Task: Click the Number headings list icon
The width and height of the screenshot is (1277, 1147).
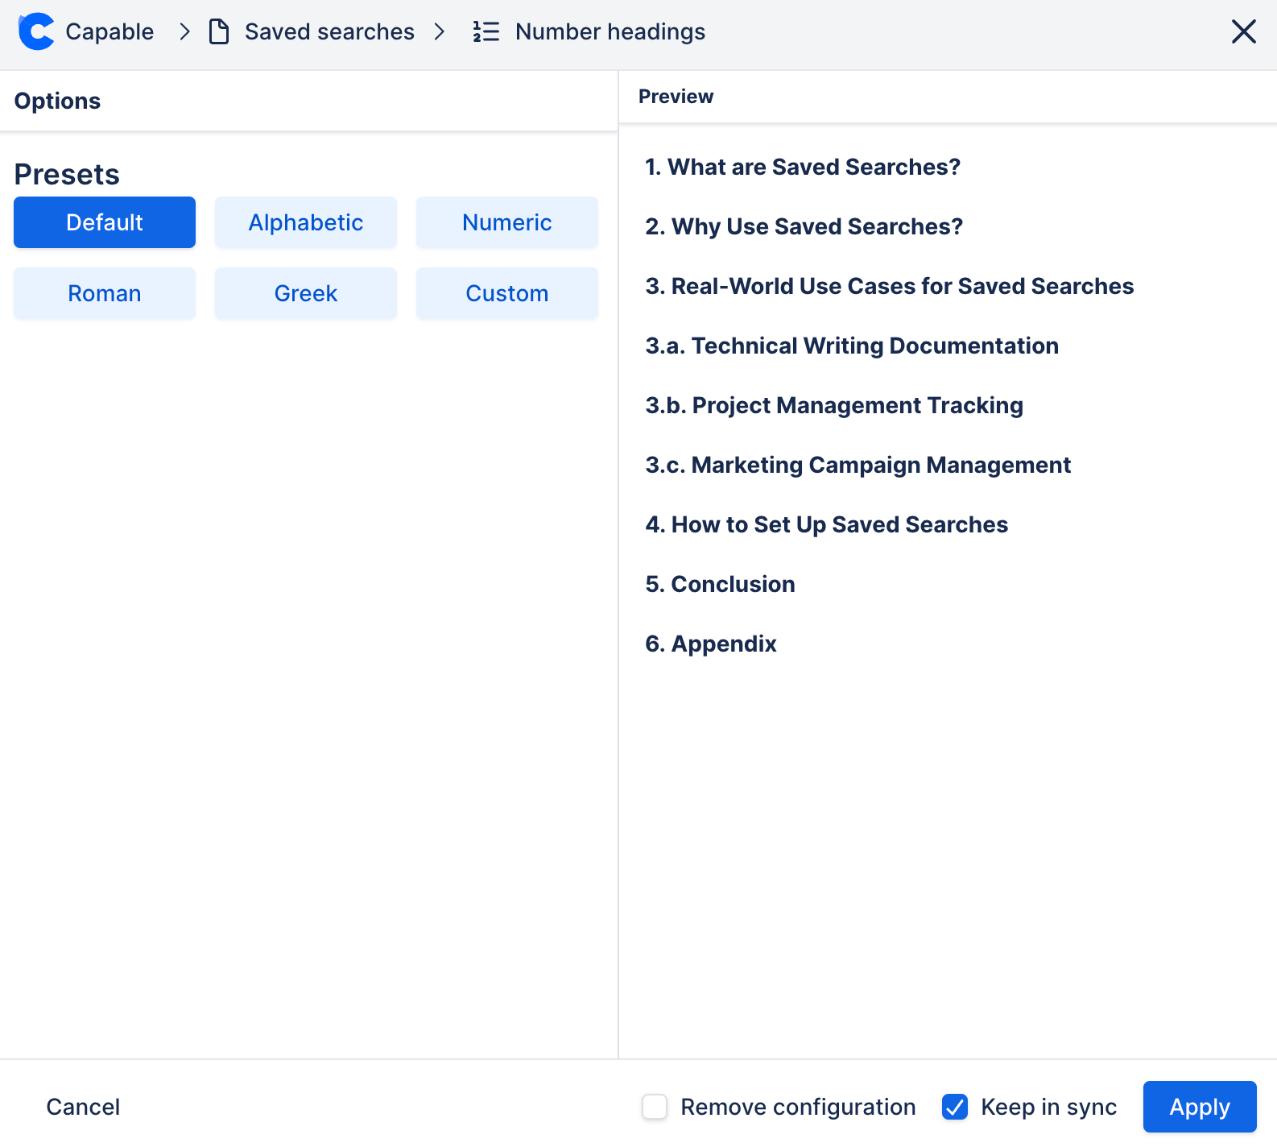Action: tap(486, 32)
